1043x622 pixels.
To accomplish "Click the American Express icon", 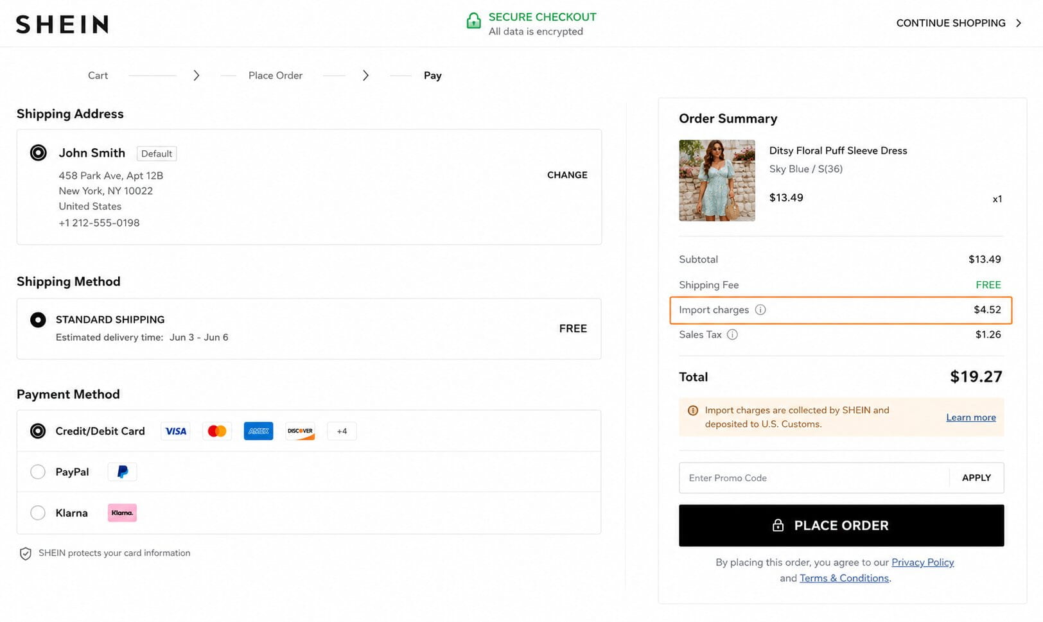I will pyautogui.click(x=258, y=431).
